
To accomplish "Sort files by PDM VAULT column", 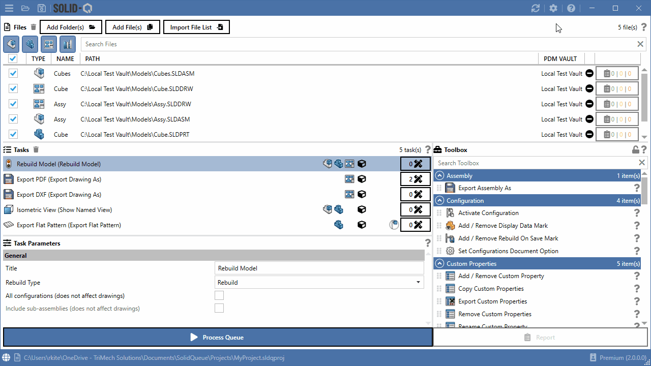I will click(x=560, y=58).
